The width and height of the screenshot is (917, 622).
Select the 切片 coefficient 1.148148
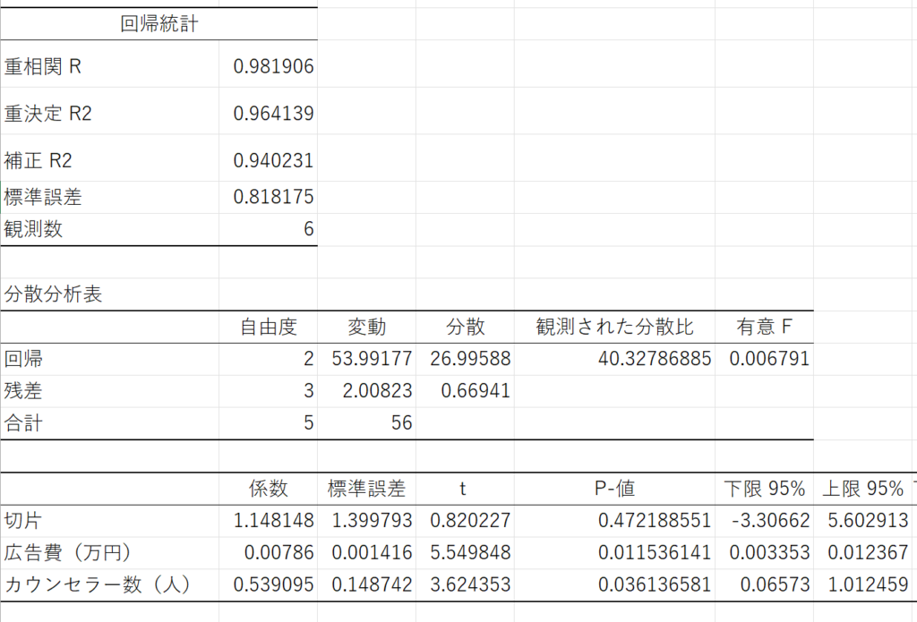tap(272, 521)
